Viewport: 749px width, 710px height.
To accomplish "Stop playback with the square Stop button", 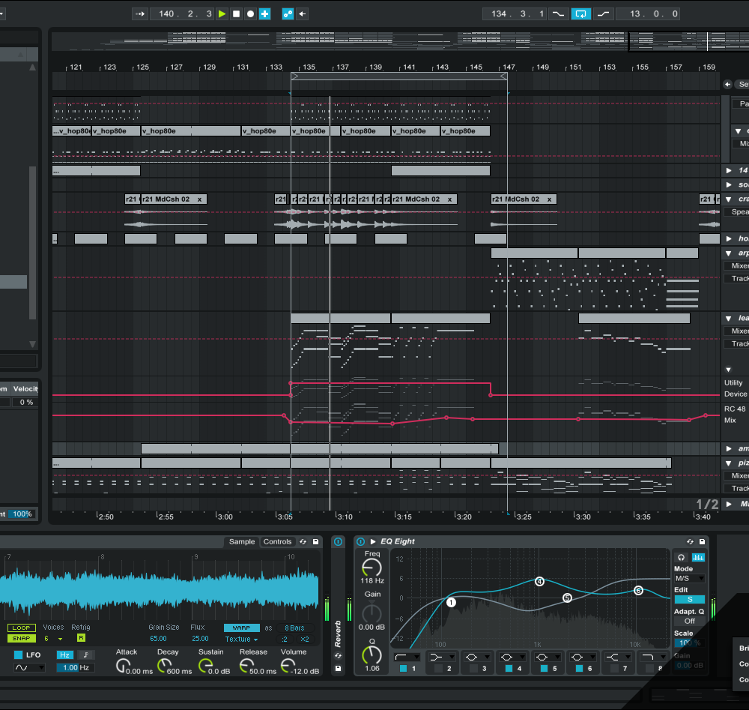I will pos(236,13).
